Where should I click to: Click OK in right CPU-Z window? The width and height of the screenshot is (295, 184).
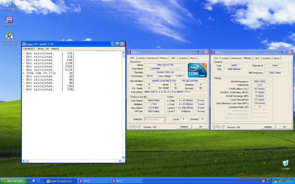tap(284, 127)
